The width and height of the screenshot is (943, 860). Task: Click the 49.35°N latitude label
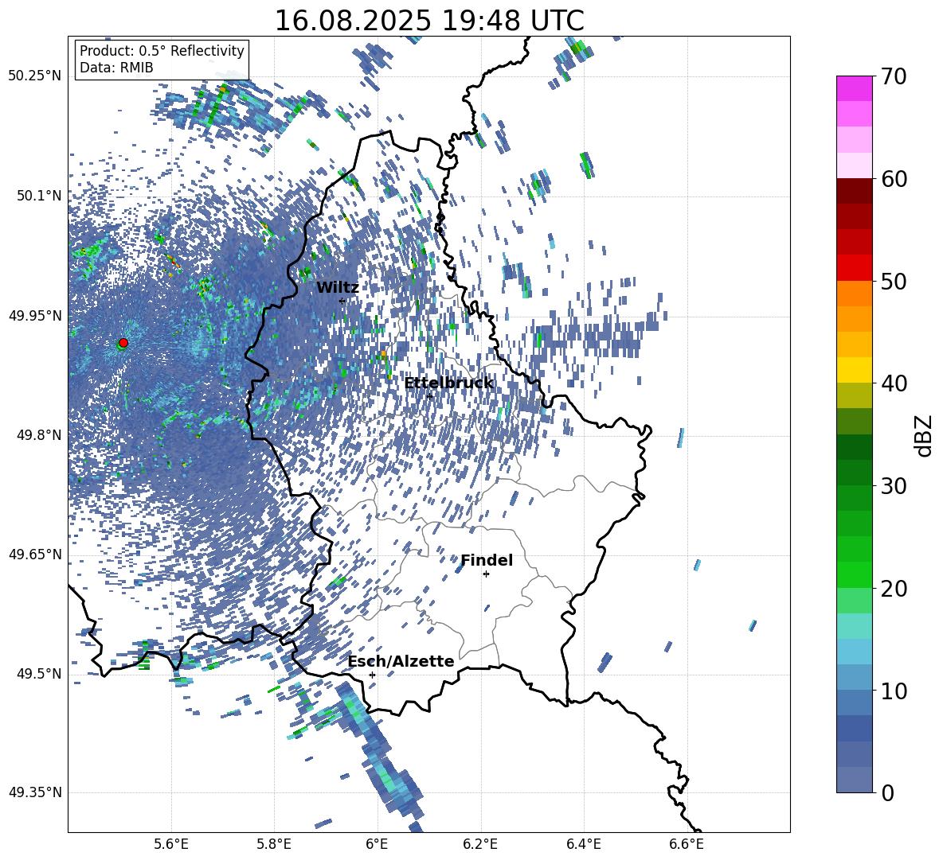pos(35,792)
